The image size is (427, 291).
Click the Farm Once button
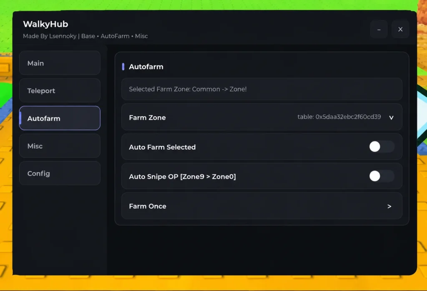262,206
